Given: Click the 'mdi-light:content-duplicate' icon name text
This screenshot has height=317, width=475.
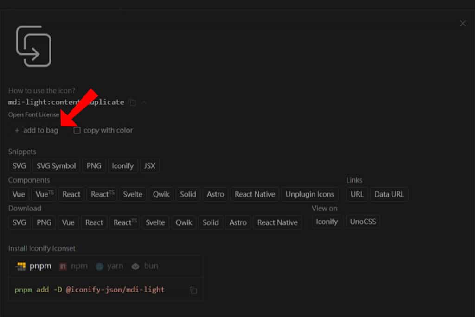Looking at the screenshot, I should pos(66,102).
